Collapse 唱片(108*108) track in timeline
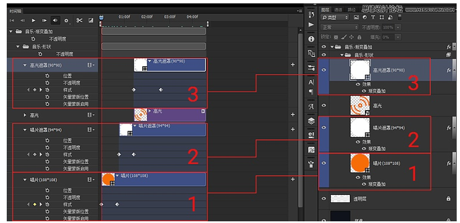The image size is (460, 223). point(25,180)
